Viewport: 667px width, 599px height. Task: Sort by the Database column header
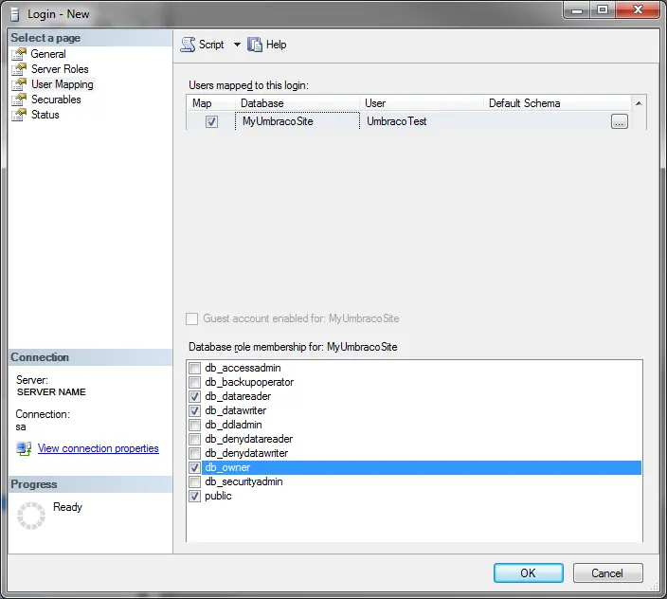point(297,103)
